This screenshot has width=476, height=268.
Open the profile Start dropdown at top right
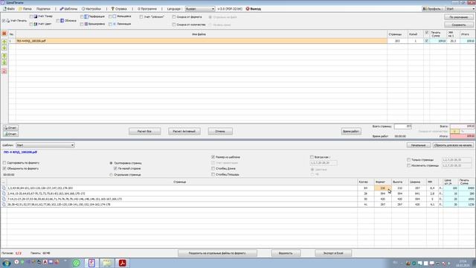pyautogui.click(x=460, y=9)
